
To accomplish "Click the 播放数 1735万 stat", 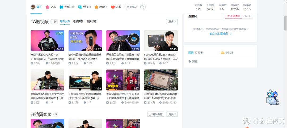I will (235, 7).
